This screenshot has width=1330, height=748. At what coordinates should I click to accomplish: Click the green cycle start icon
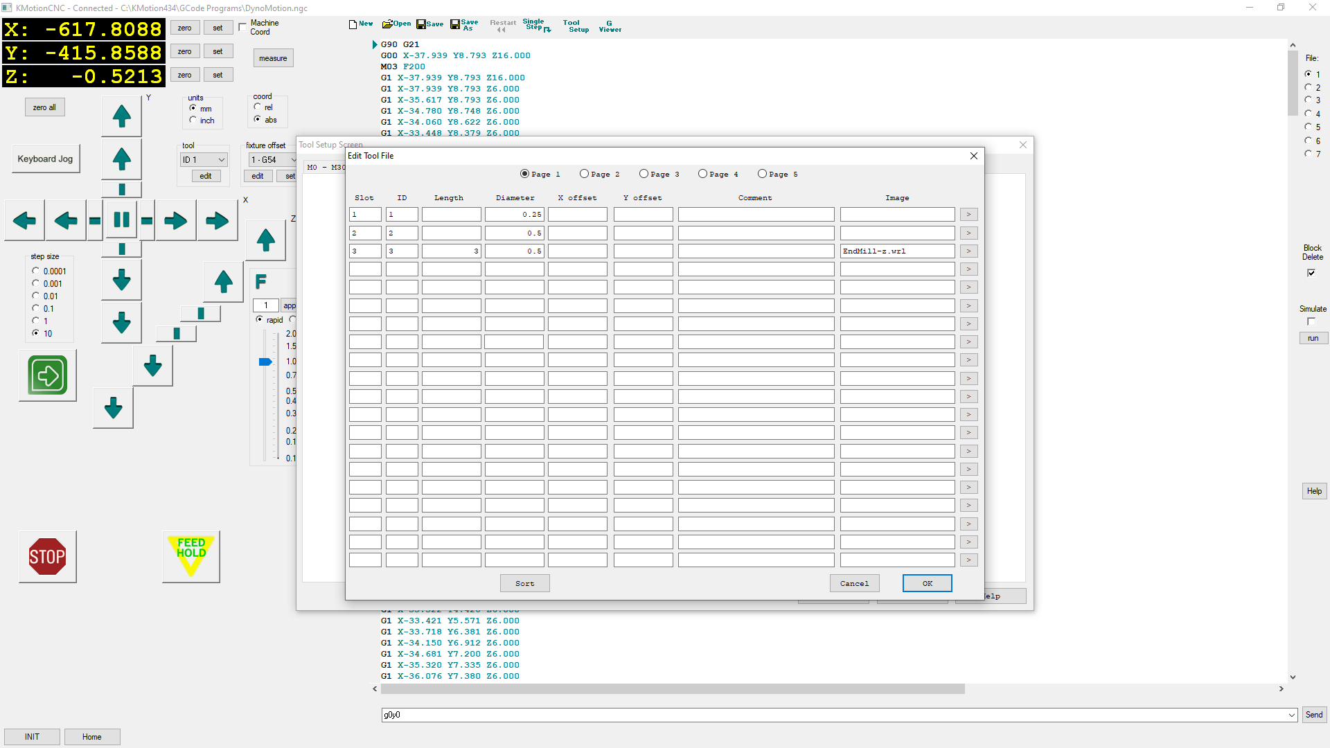(48, 375)
